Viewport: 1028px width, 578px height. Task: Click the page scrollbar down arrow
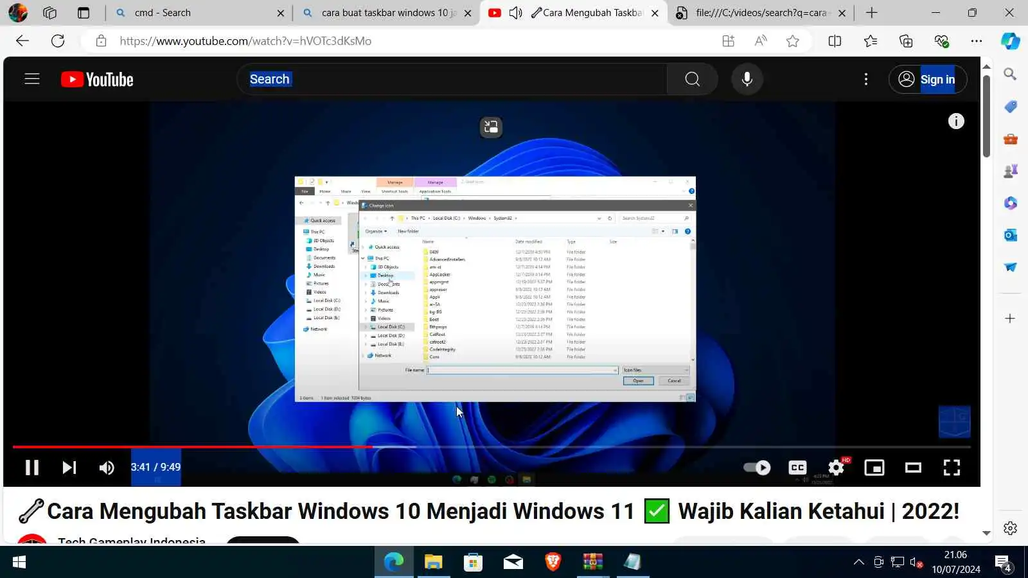click(x=986, y=533)
